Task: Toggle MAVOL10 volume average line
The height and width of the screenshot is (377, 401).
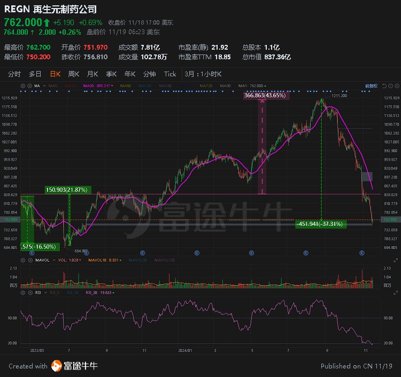Action: (105, 260)
